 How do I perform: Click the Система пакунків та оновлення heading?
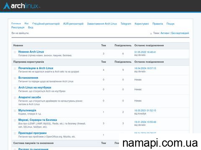coord(33,143)
